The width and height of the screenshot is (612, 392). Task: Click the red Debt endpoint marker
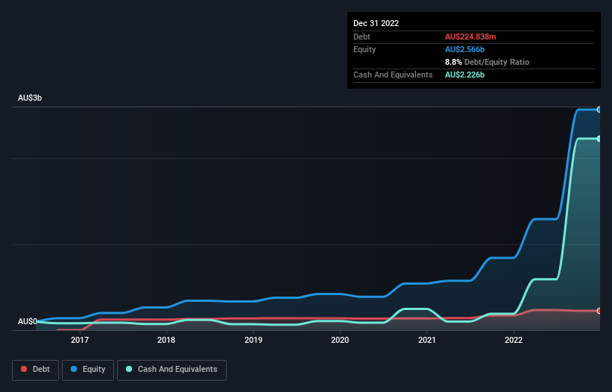click(x=599, y=311)
